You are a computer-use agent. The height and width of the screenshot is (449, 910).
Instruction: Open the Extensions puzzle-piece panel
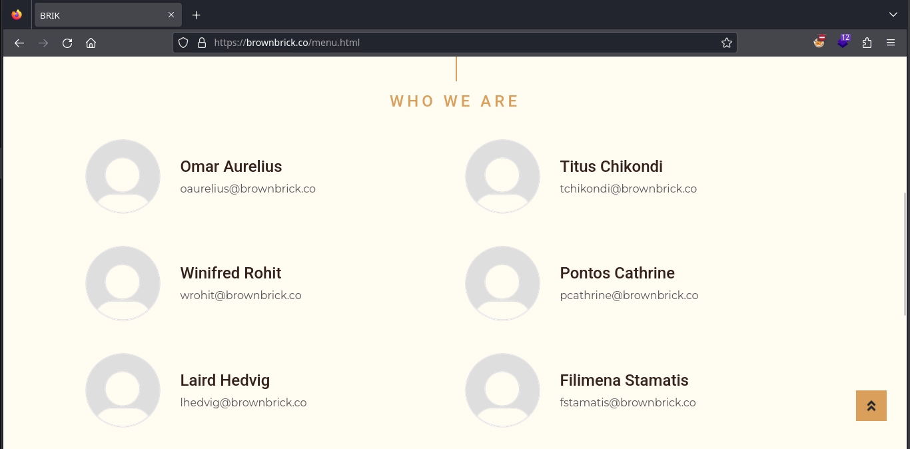(x=867, y=43)
